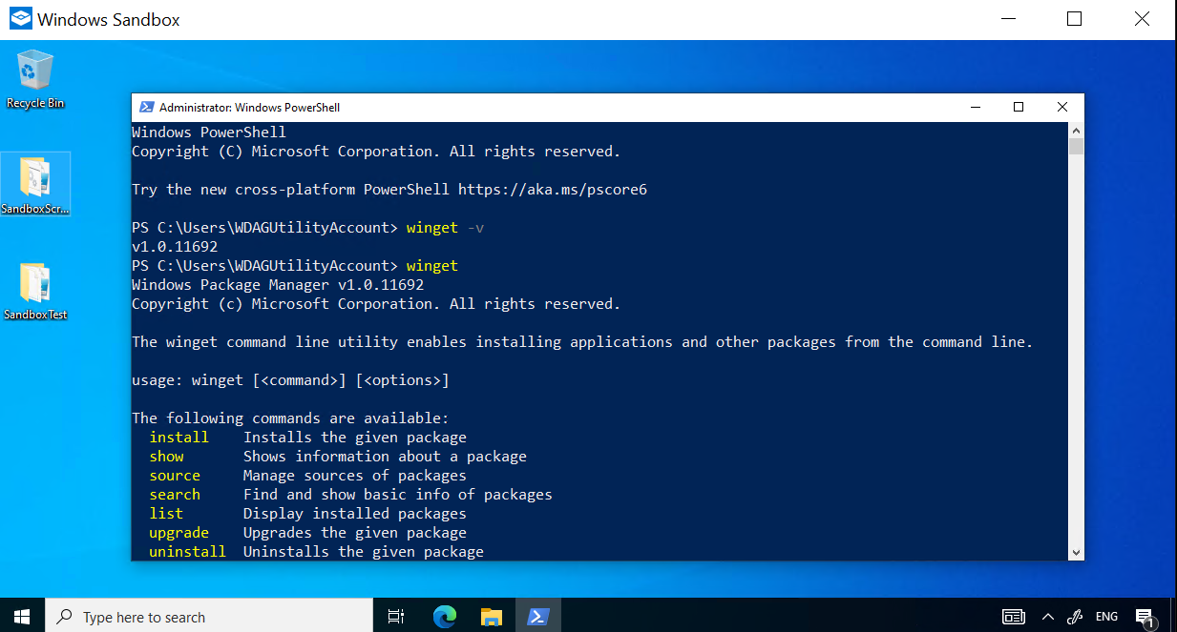Image resolution: width=1177 pixels, height=632 pixels.
Task: Open File Explorer from the taskbar
Action: coord(491,617)
